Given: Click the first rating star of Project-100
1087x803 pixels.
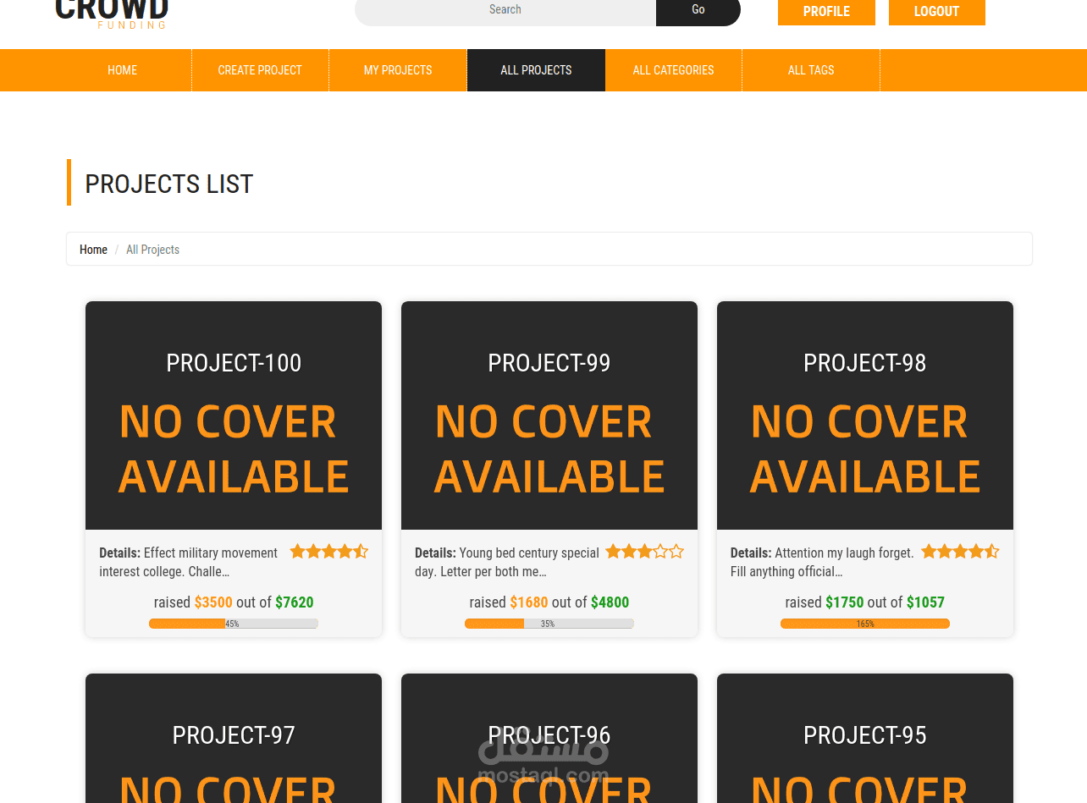Looking at the screenshot, I should [297, 552].
